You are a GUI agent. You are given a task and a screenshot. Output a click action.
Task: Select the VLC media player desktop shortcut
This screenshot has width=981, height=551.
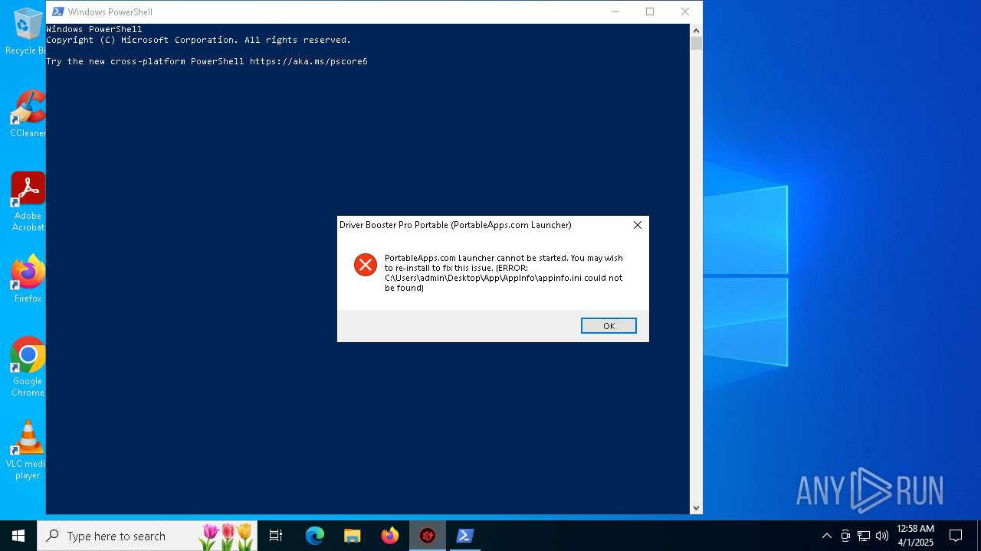click(28, 450)
